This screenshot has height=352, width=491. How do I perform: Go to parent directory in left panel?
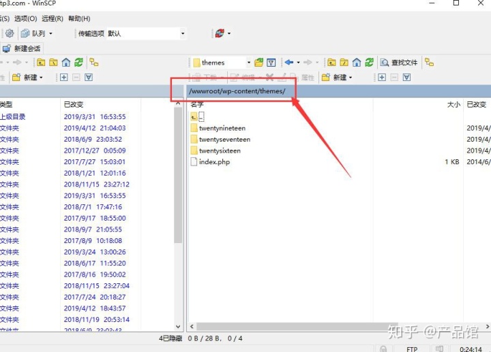pyautogui.click(x=41, y=63)
